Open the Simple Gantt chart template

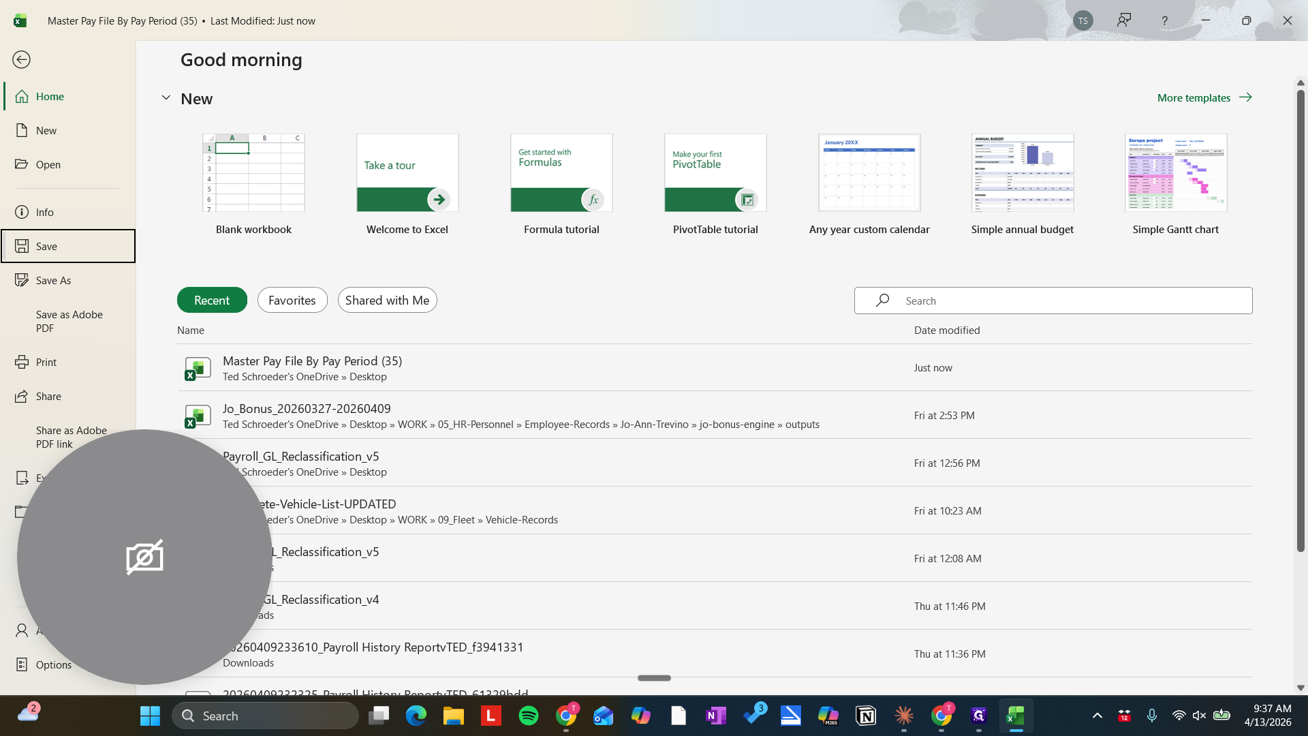pos(1175,173)
